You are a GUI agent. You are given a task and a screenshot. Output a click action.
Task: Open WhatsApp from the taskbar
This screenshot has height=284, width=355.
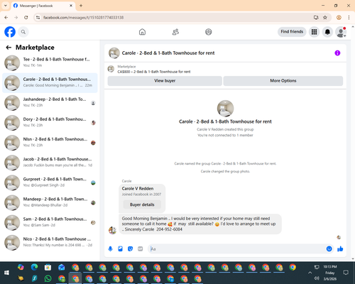[x=48, y=278]
